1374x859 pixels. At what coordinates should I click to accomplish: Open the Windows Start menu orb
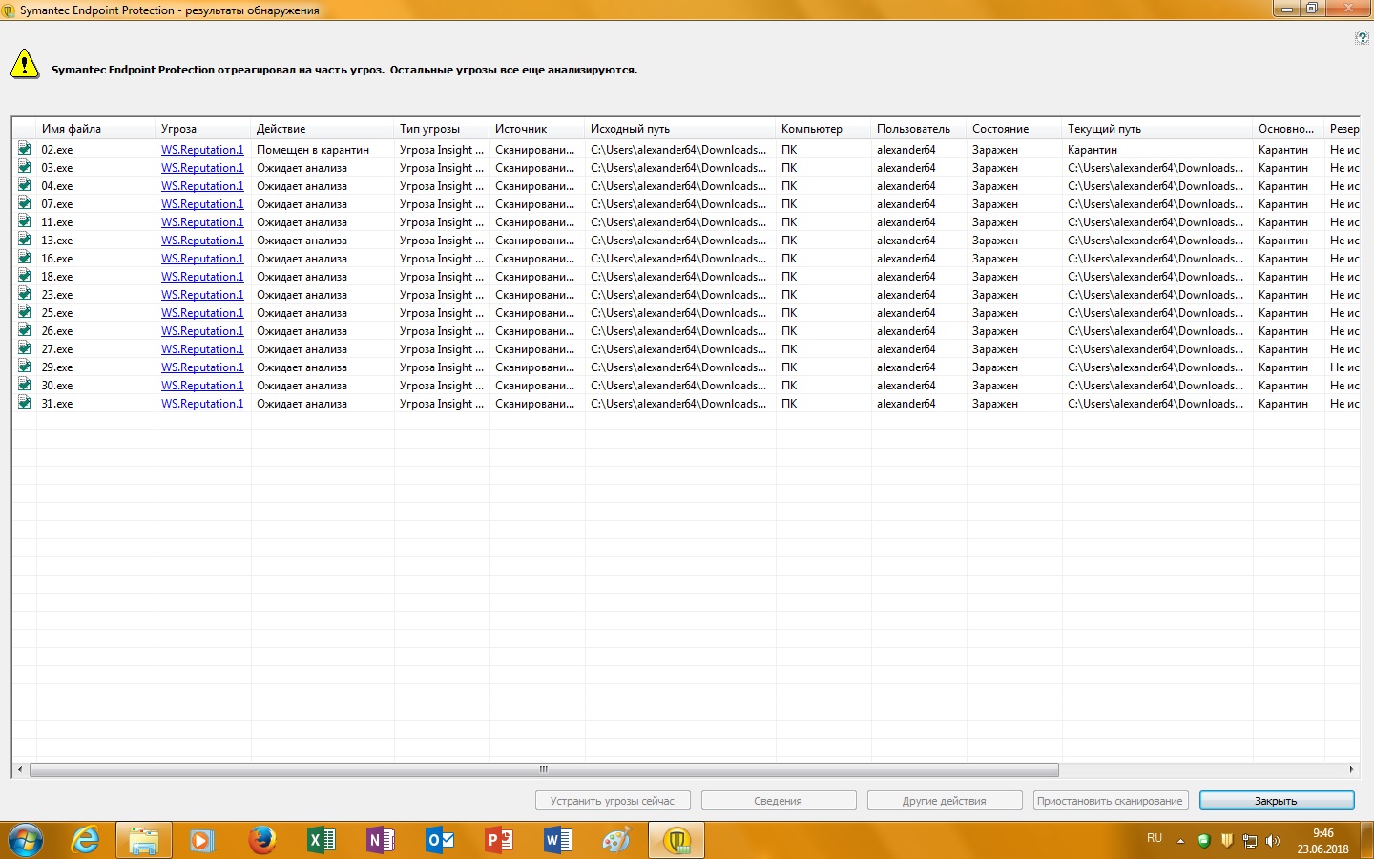coord(26,841)
